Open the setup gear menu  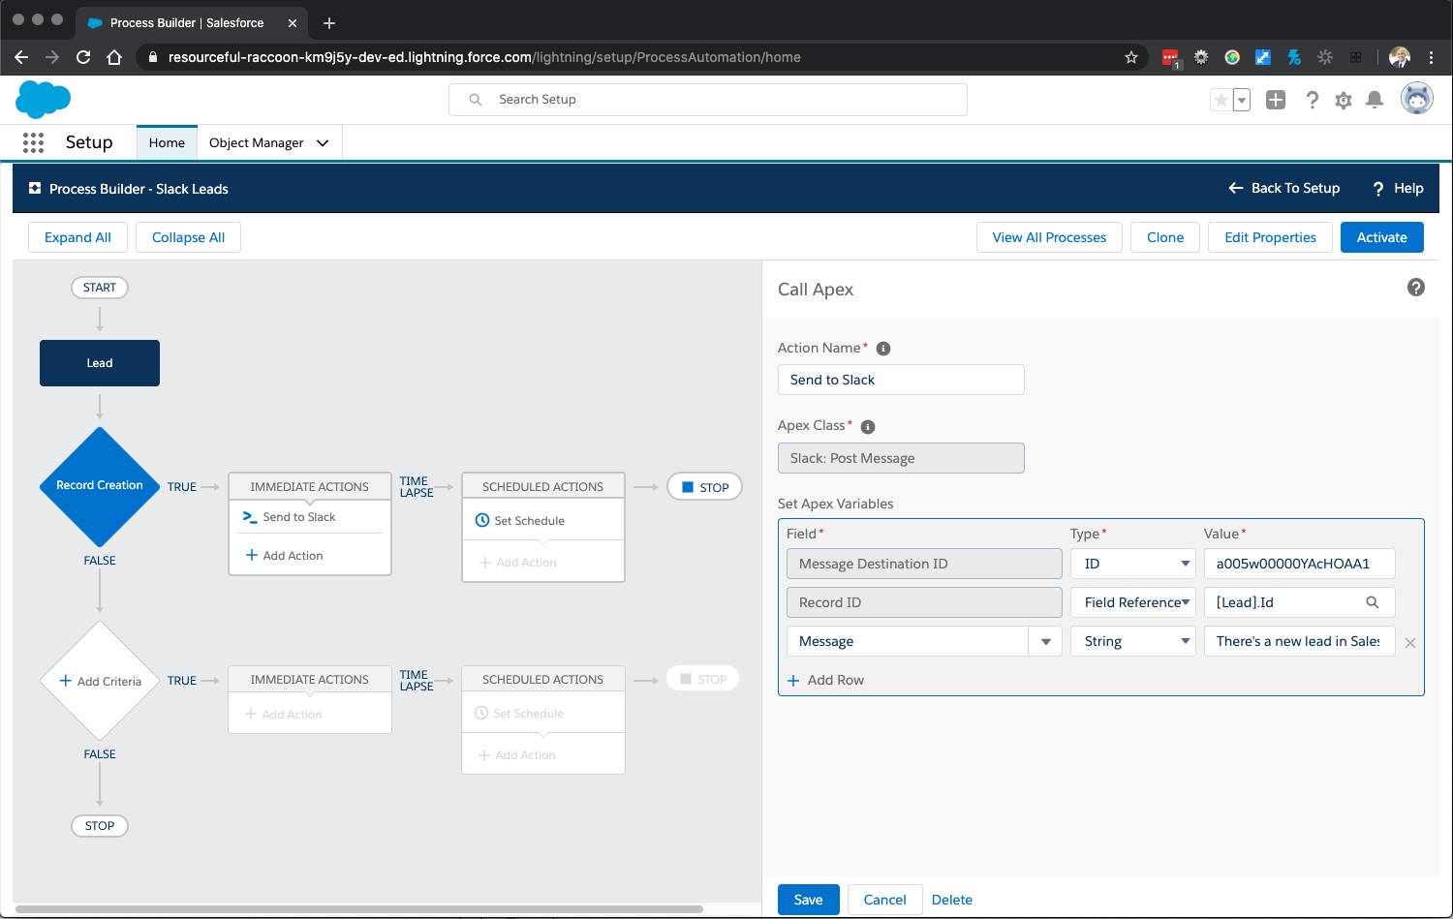pos(1343,100)
